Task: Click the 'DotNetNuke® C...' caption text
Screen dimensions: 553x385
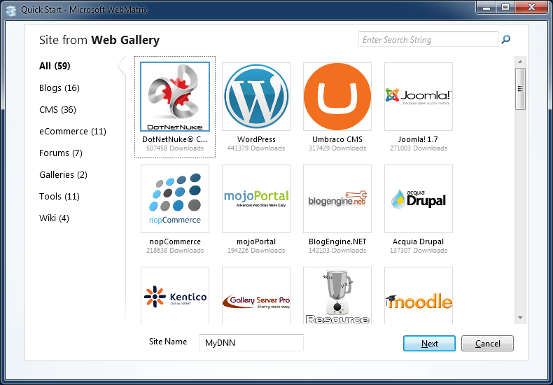Action: (174, 139)
